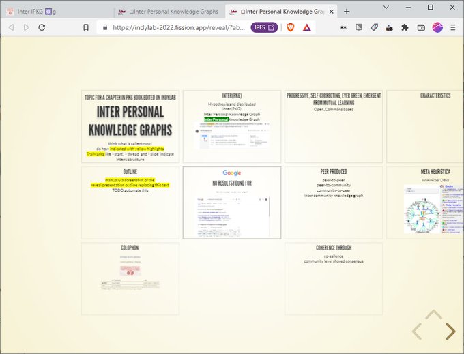
Task: Open the Google 'No results found for' slide
Action: [232, 203]
